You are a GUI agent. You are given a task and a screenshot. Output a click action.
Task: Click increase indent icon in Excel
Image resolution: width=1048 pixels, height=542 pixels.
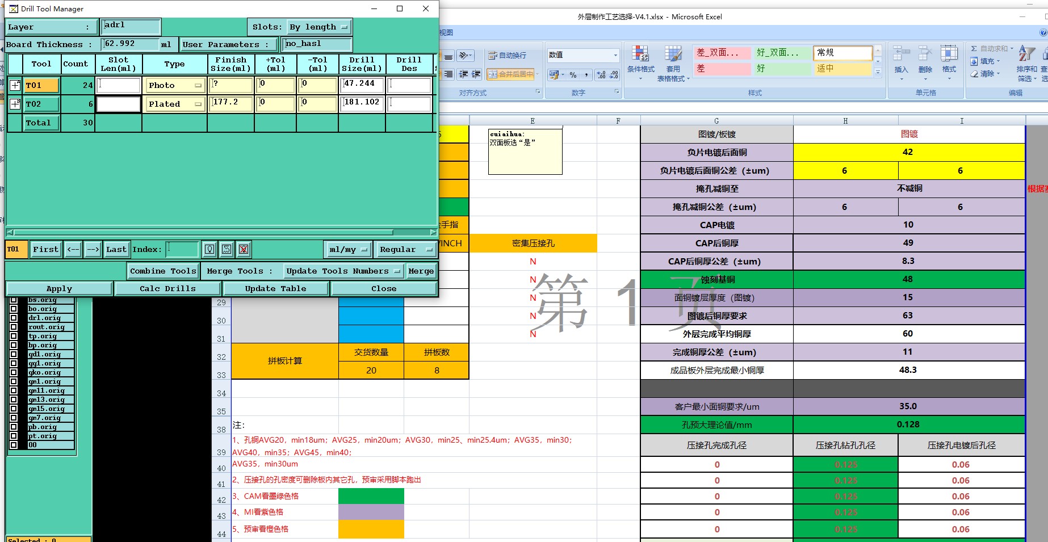(x=476, y=74)
